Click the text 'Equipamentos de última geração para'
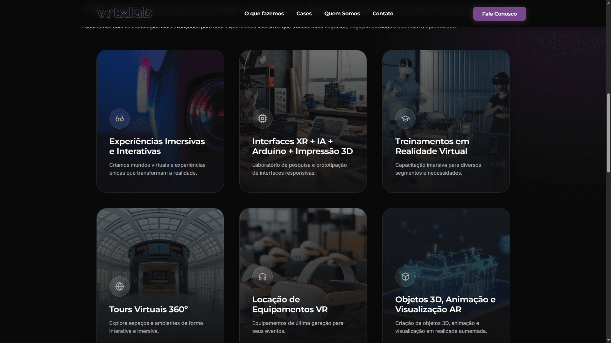Image resolution: width=611 pixels, height=343 pixels. [x=298, y=323]
